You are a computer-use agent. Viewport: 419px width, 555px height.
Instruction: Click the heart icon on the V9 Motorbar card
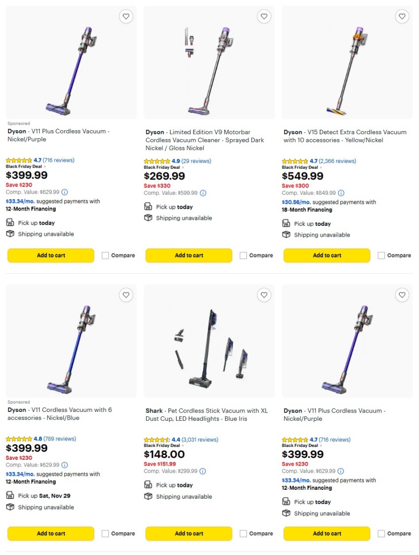264,16
